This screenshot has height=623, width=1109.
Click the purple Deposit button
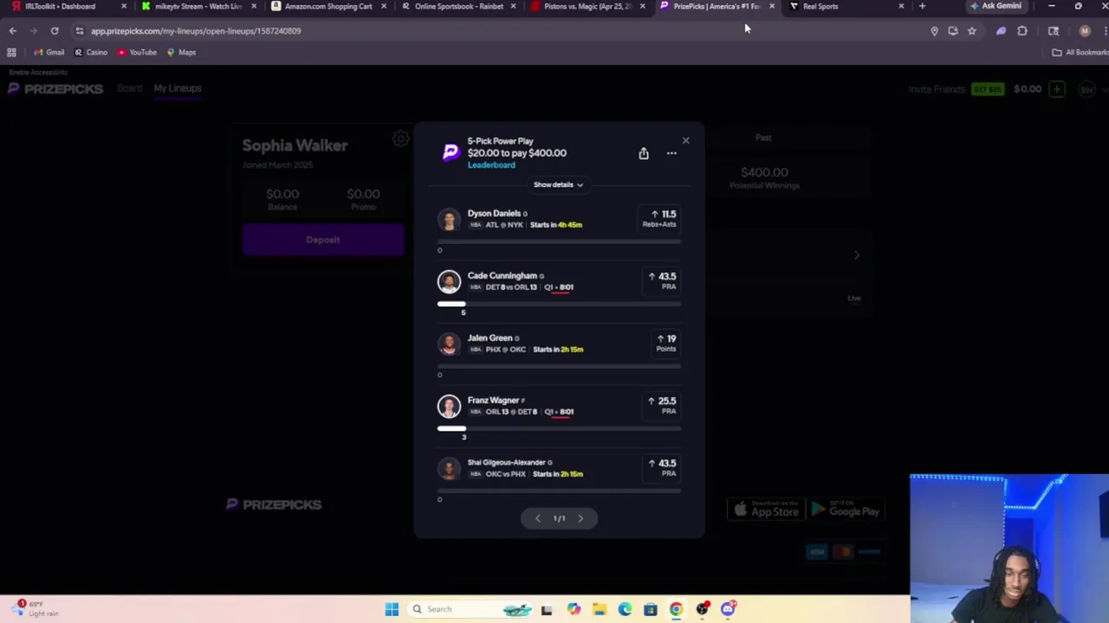pyautogui.click(x=323, y=240)
